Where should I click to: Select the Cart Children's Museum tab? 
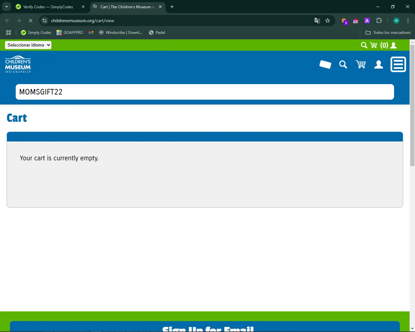coord(128,7)
